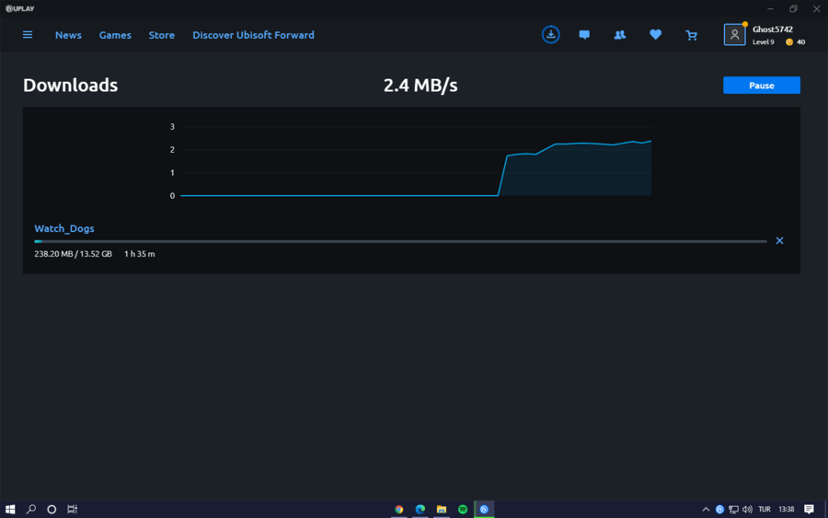The width and height of the screenshot is (828, 518).
Task: Open the shopping cart
Action: [x=691, y=35]
